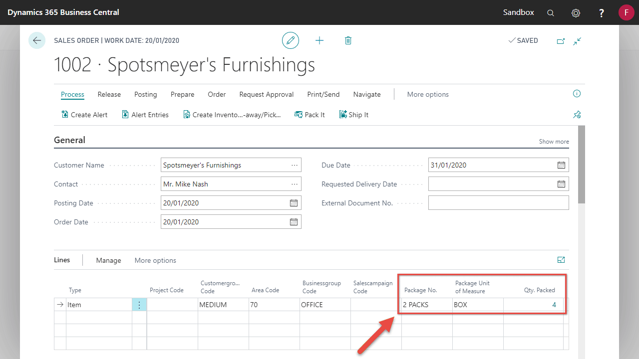Click the Contact field
639x359 pixels.
point(231,184)
